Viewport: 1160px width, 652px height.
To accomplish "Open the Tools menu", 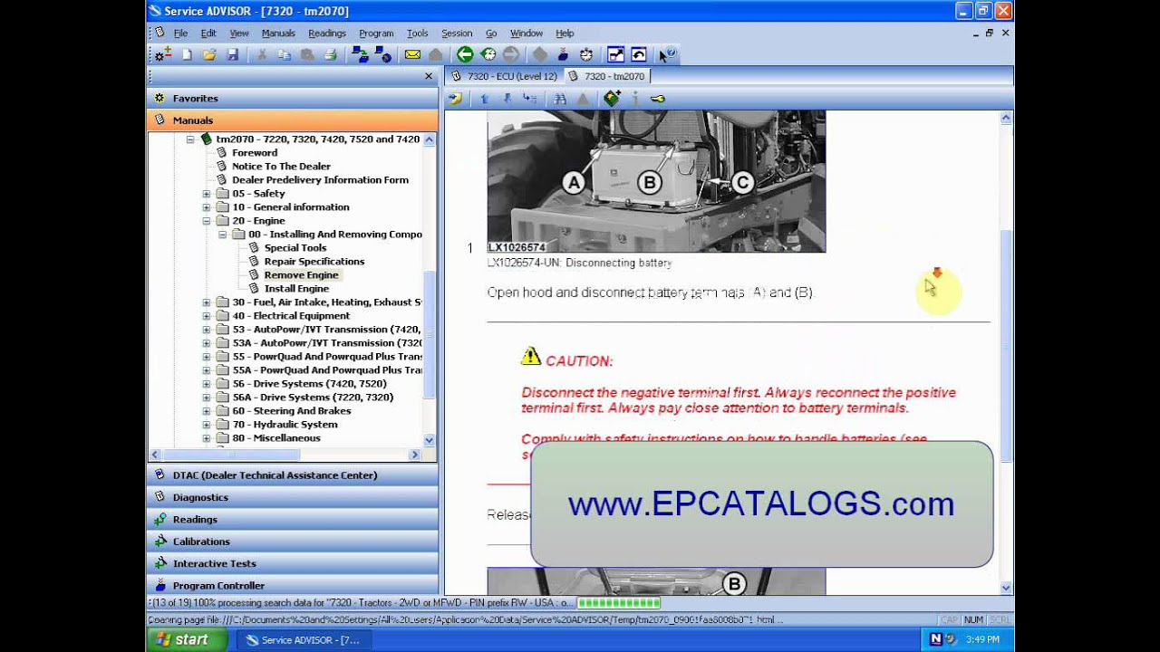I will click(417, 34).
